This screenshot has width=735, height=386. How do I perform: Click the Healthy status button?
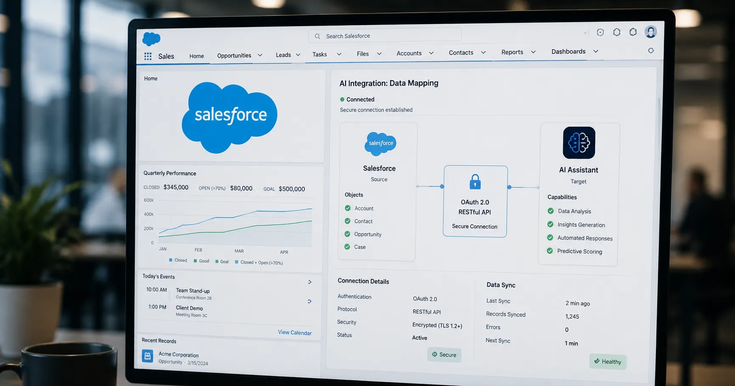click(608, 361)
